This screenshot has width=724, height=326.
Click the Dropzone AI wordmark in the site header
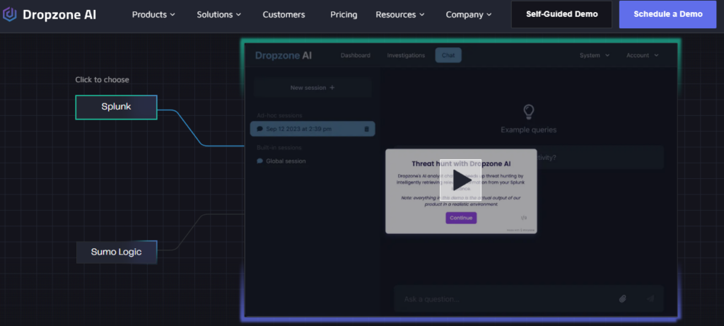point(59,15)
